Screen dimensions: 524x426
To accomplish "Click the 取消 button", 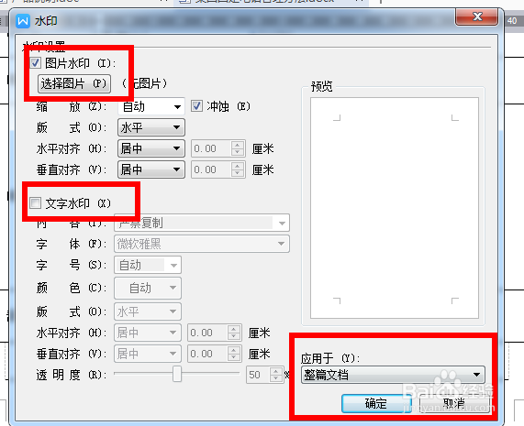I will click(454, 403).
